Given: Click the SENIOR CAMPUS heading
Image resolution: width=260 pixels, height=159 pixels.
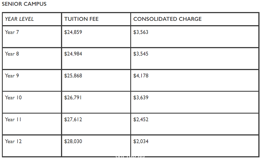Looking at the screenshot, I should coord(24,4).
